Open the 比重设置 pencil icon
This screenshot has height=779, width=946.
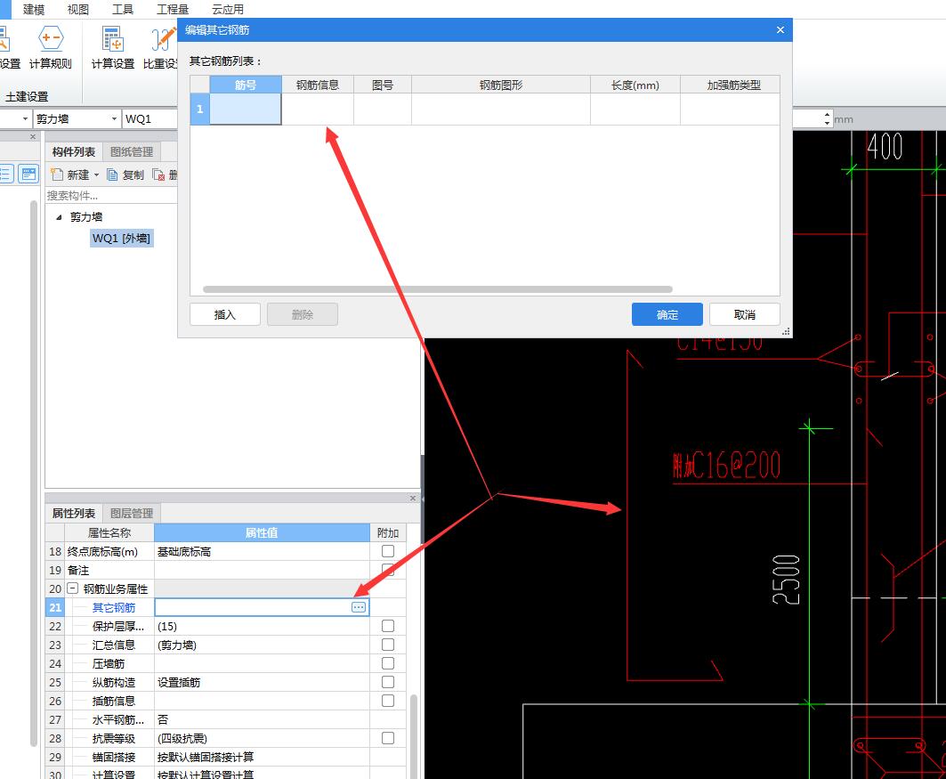pos(163,39)
